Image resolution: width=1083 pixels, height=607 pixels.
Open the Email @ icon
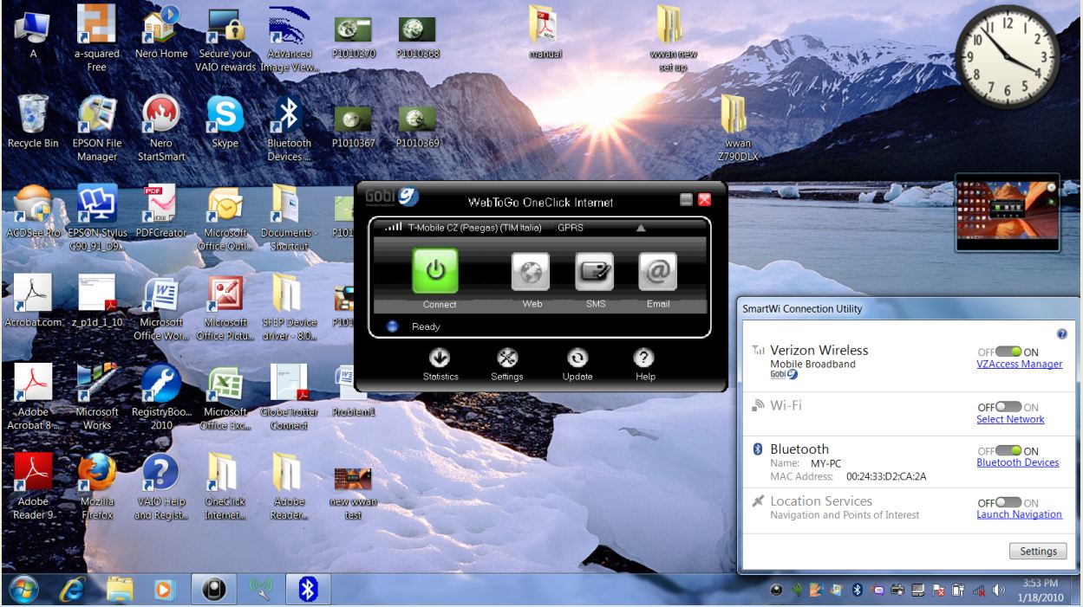pyautogui.click(x=657, y=272)
